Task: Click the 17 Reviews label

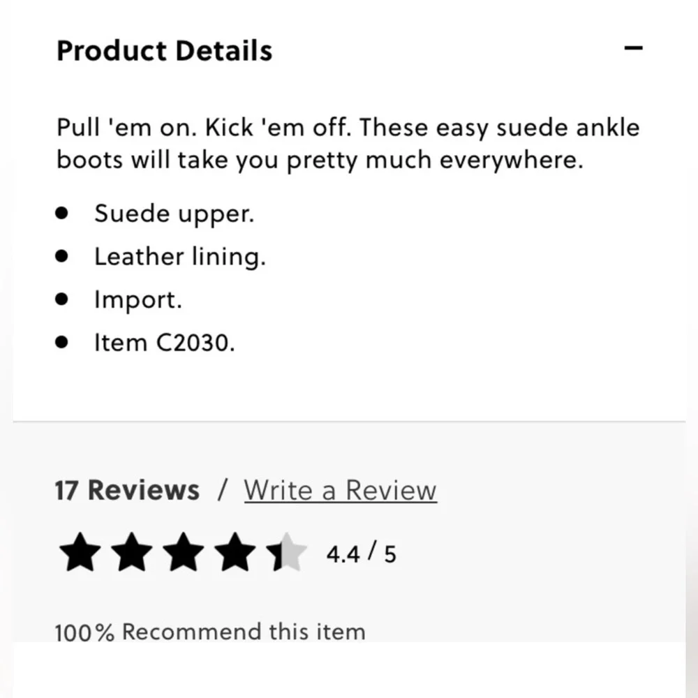Action: tap(127, 490)
